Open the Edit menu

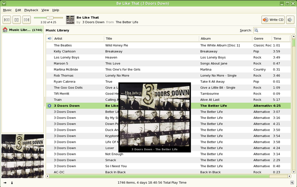pos(18,10)
